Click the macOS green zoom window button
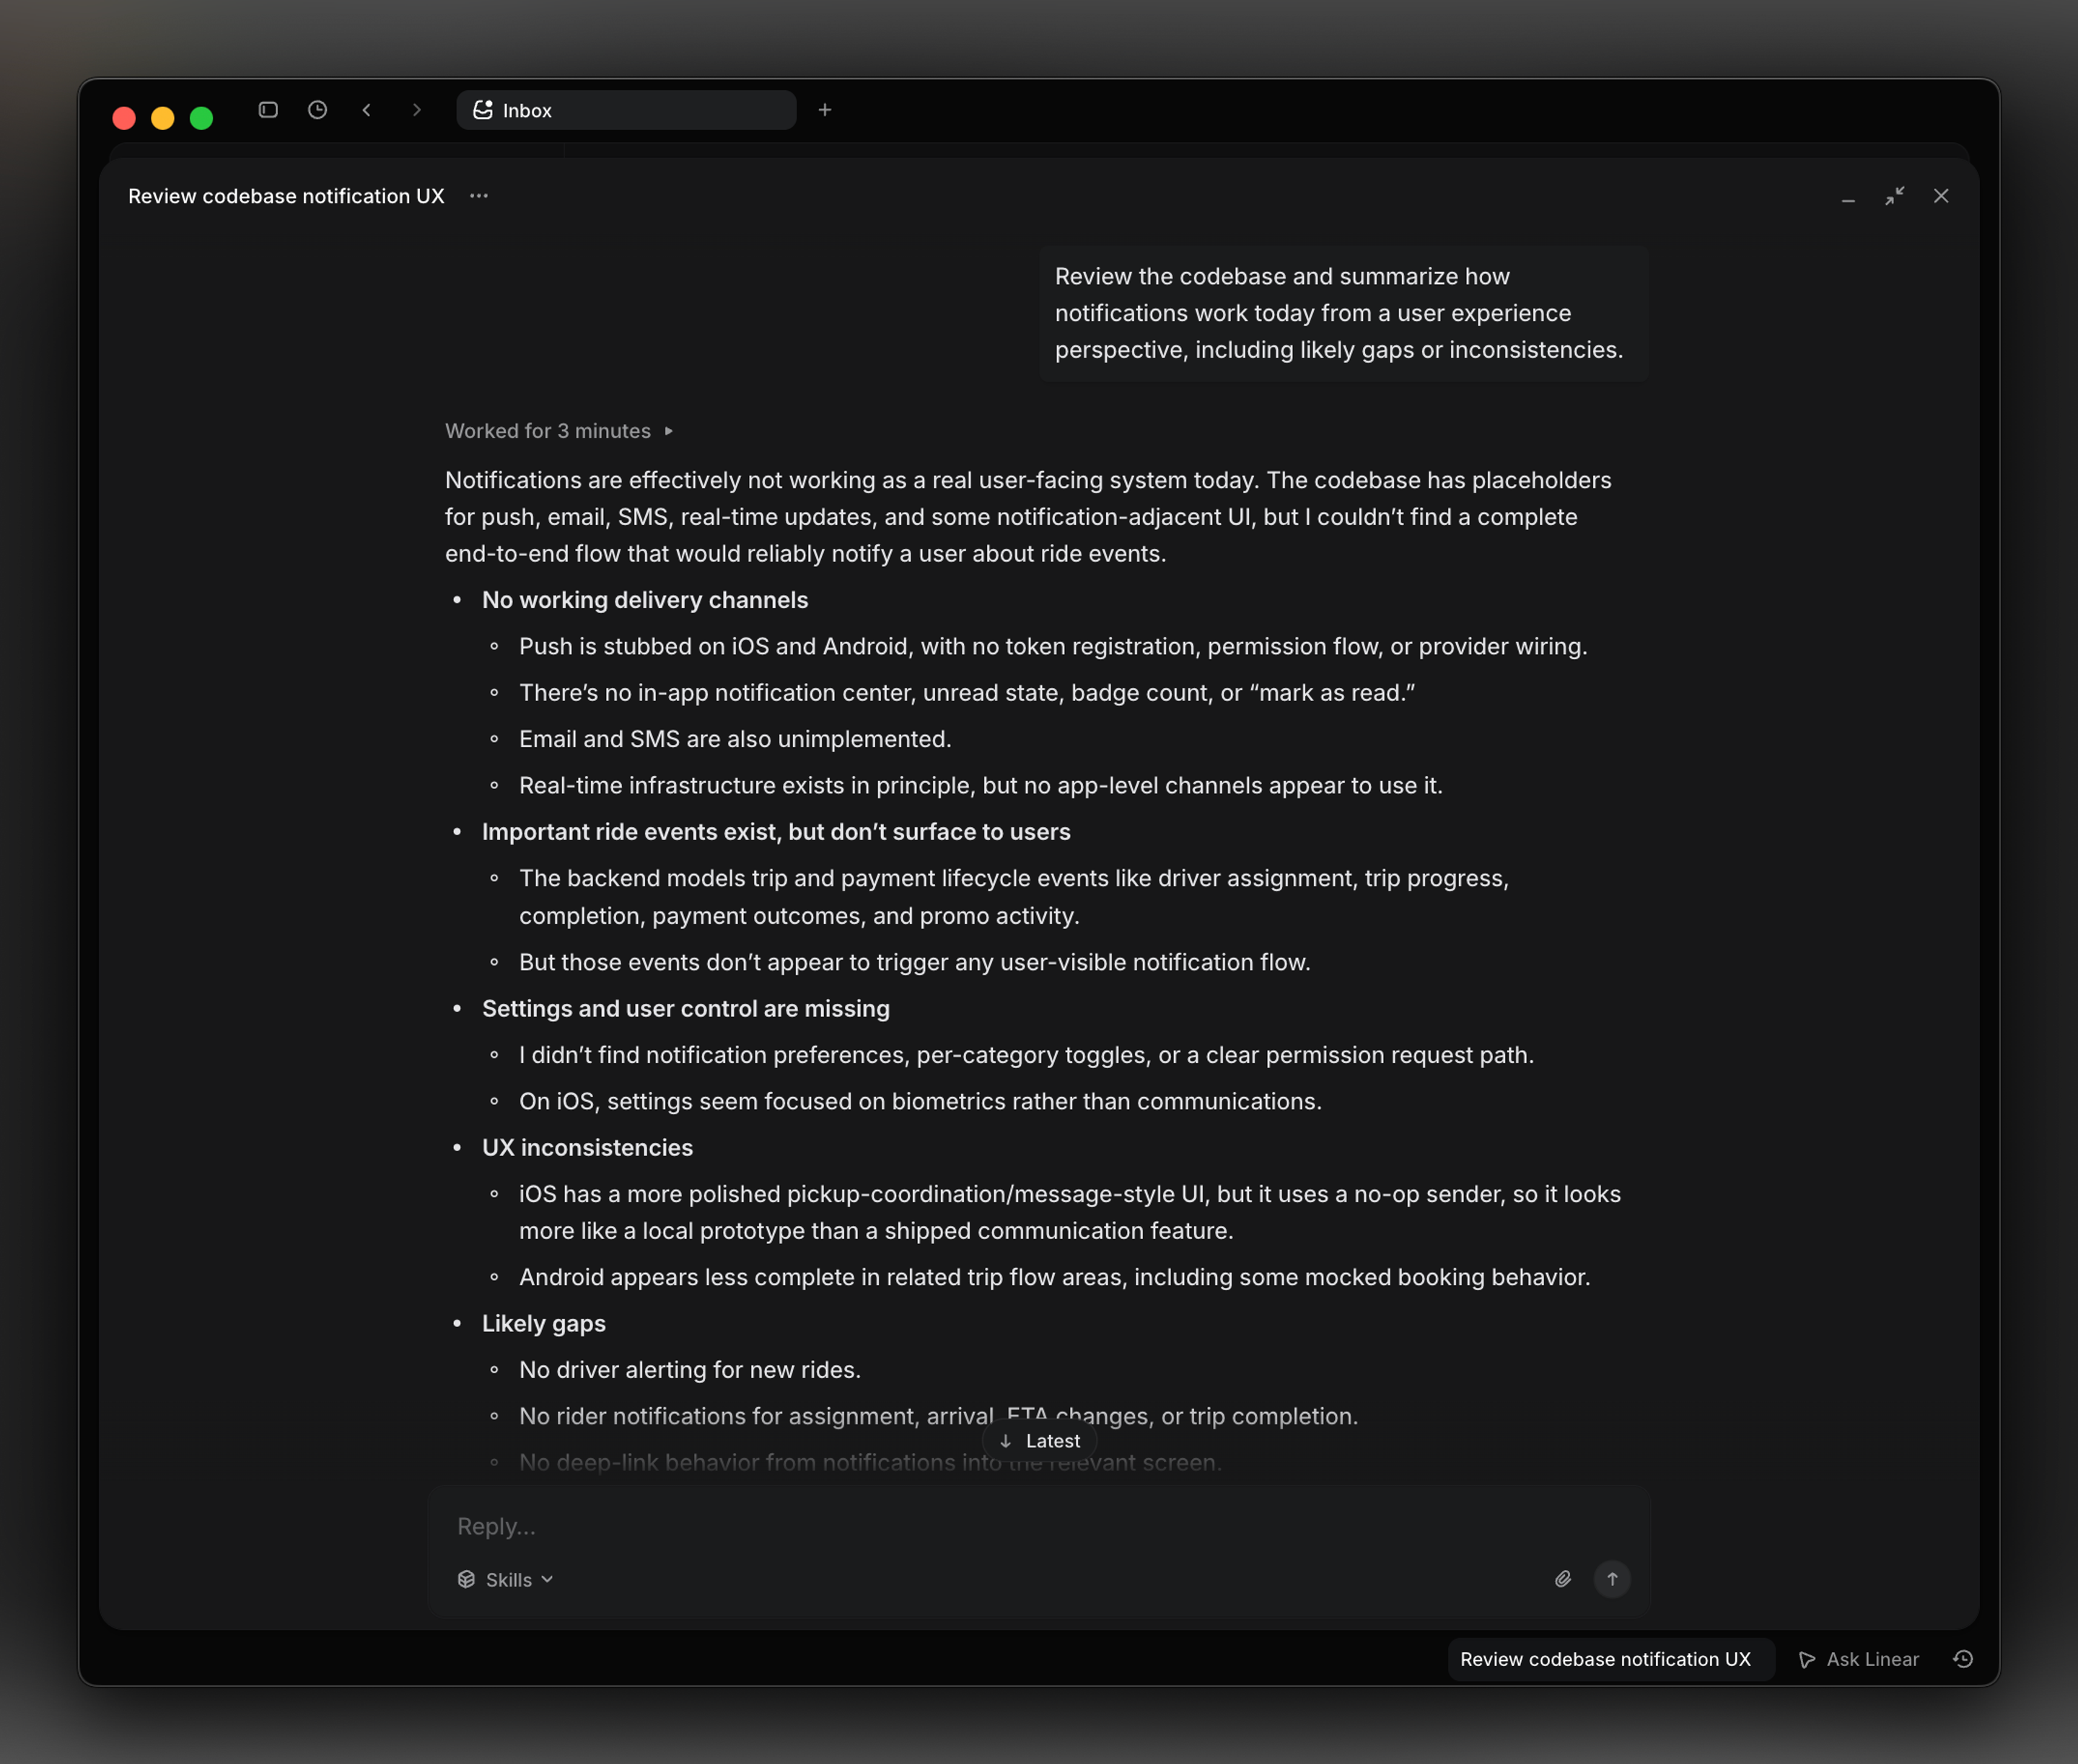Viewport: 2078px width, 1764px height. (201, 118)
